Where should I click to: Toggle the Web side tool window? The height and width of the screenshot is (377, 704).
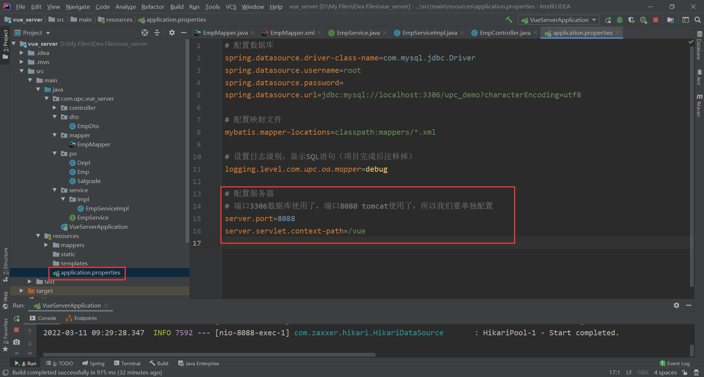[x=5, y=300]
